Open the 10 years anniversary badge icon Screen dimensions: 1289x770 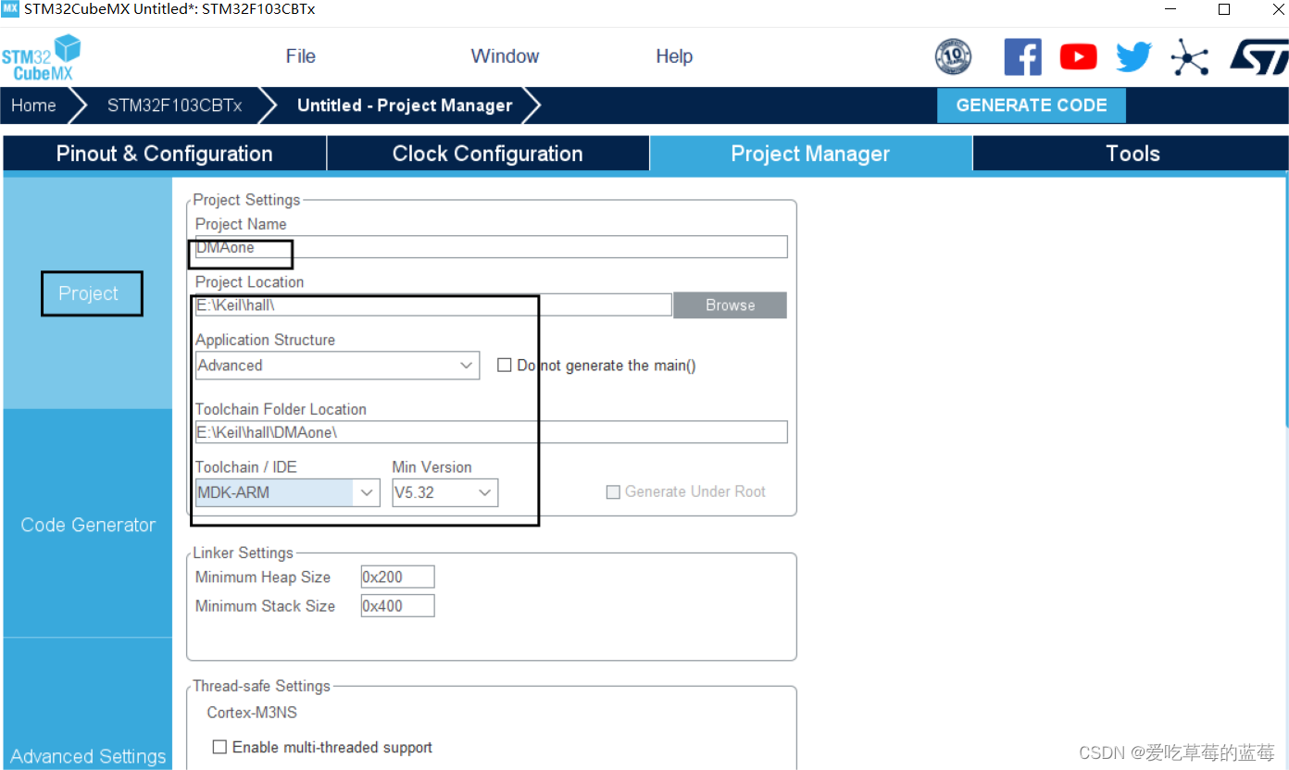[x=953, y=57]
